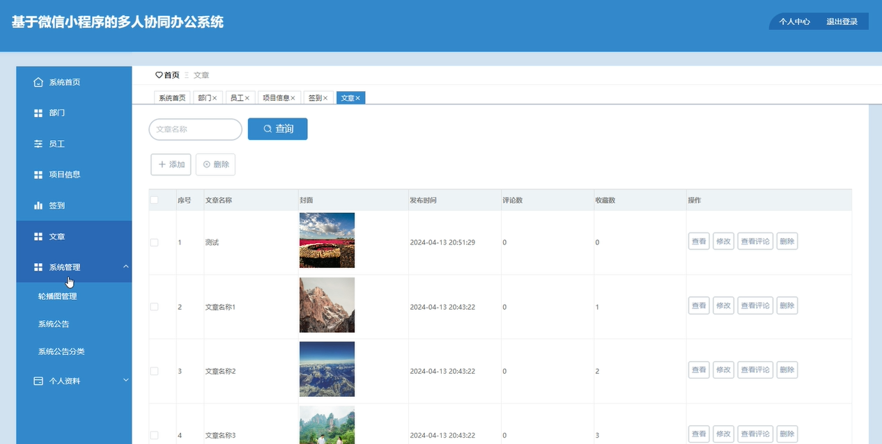Screen dimensions: 882x444
Task: Click 删除 for 文章名称2
Action: tap(787, 370)
